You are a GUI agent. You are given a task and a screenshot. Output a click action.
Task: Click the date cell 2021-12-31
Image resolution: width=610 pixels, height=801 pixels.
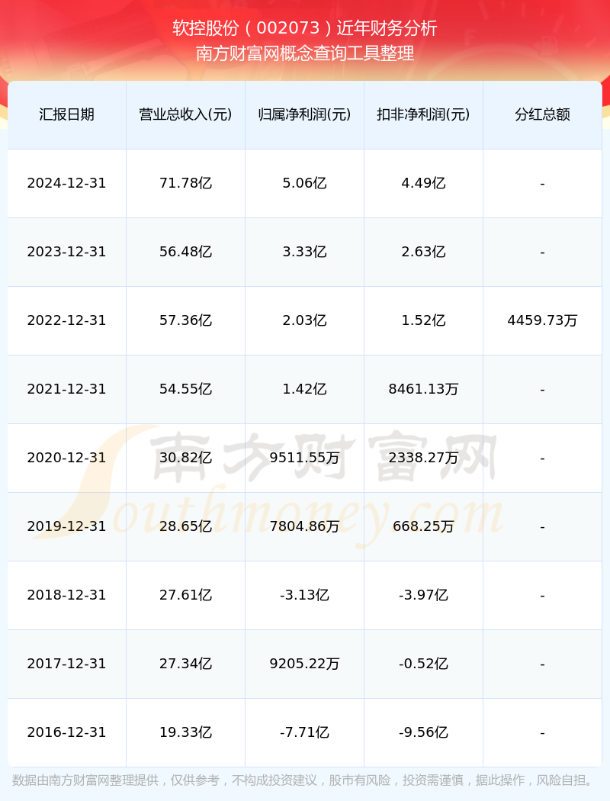click(67, 389)
